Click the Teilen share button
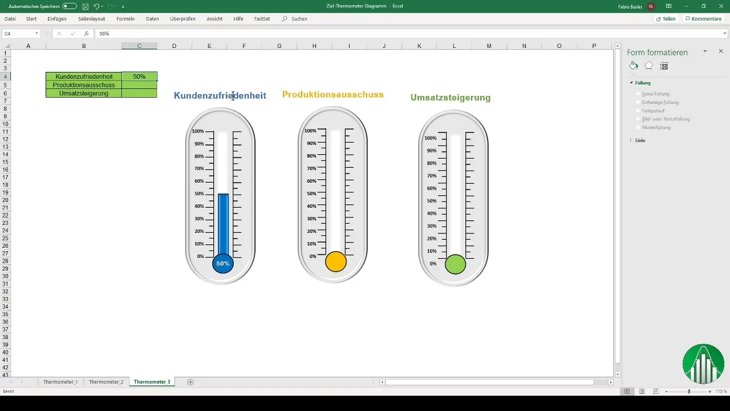This screenshot has height=411, width=730. 666,19
